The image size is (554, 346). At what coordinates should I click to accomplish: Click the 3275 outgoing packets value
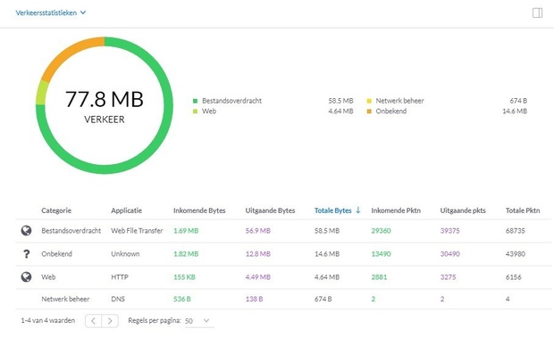coord(448,277)
